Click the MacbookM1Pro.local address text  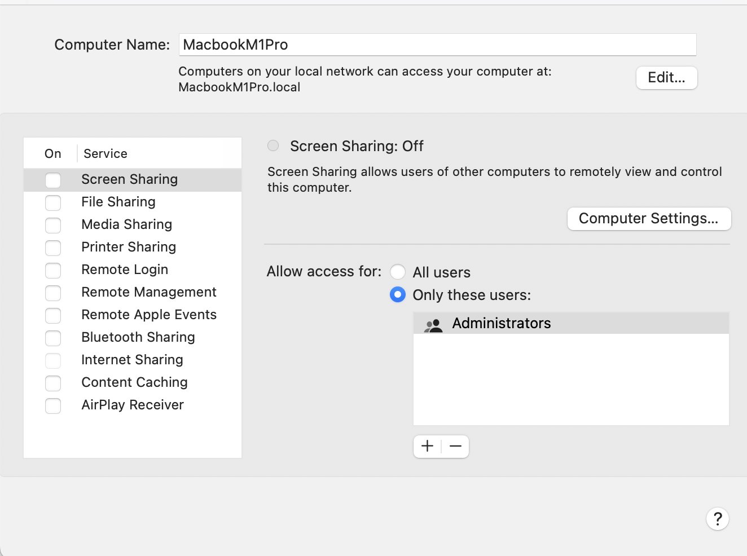coord(239,87)
